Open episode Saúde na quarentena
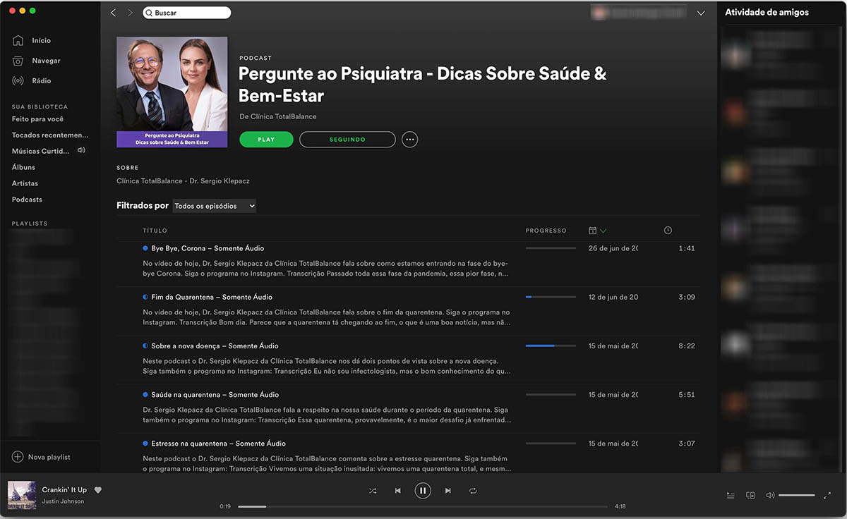847x519 pixels. point(215,394)
